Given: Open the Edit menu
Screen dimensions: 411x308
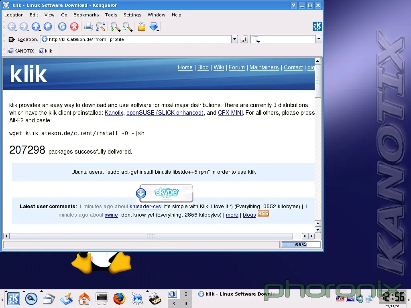Looking at the screenshot, I should click(x=34, y=15).
